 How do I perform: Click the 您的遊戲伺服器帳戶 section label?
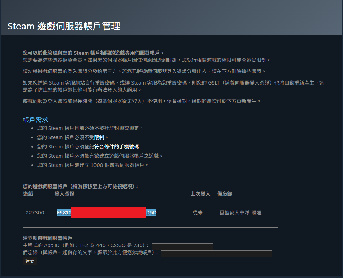point(81,186)
